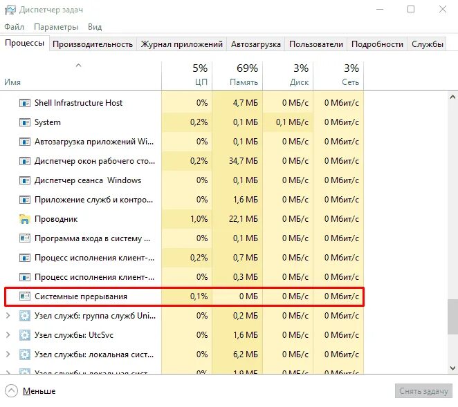Expand Узел служб: группа служб Uni... row

click(8, 316)
